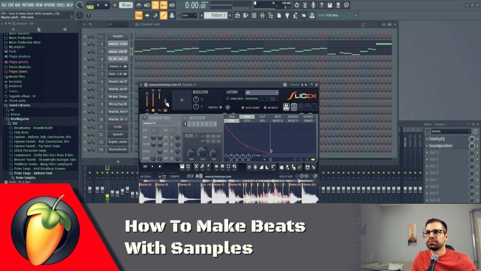Click the microphone recording icon in toolbar
This screenshot has width=481, height=271.
tap(313, 5)
